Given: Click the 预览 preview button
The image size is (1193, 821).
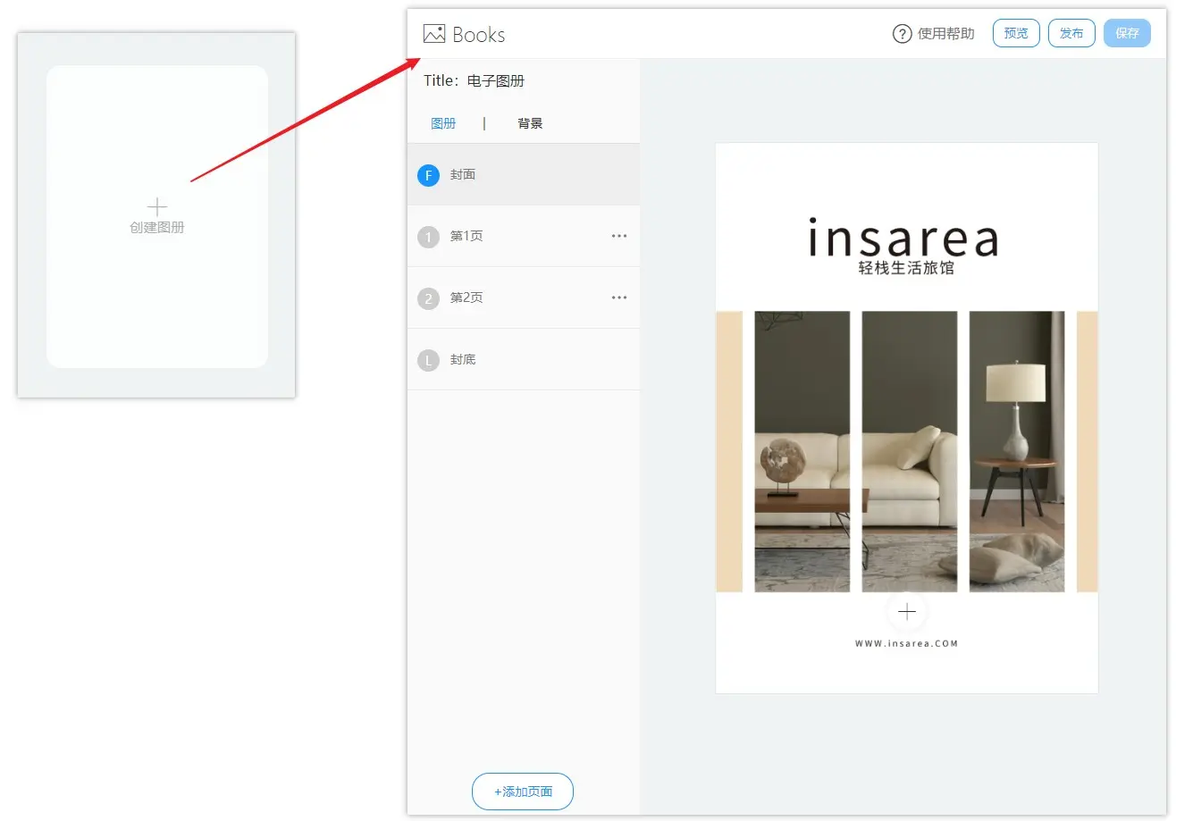Looking at the screenshot, I should (x=1016, y=33).
